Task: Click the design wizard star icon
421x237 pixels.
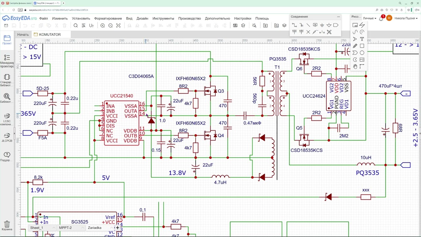Action: tap(254, 26)
